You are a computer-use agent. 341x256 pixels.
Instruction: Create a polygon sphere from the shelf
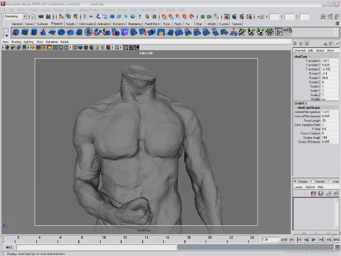16,32
